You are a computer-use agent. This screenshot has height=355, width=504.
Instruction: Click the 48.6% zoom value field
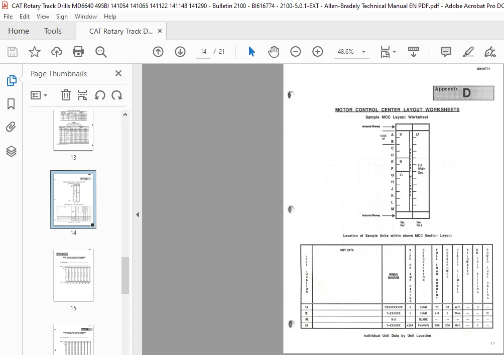click(x=345, y=52)
